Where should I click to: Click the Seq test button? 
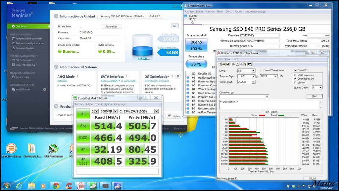pos(83,126)
